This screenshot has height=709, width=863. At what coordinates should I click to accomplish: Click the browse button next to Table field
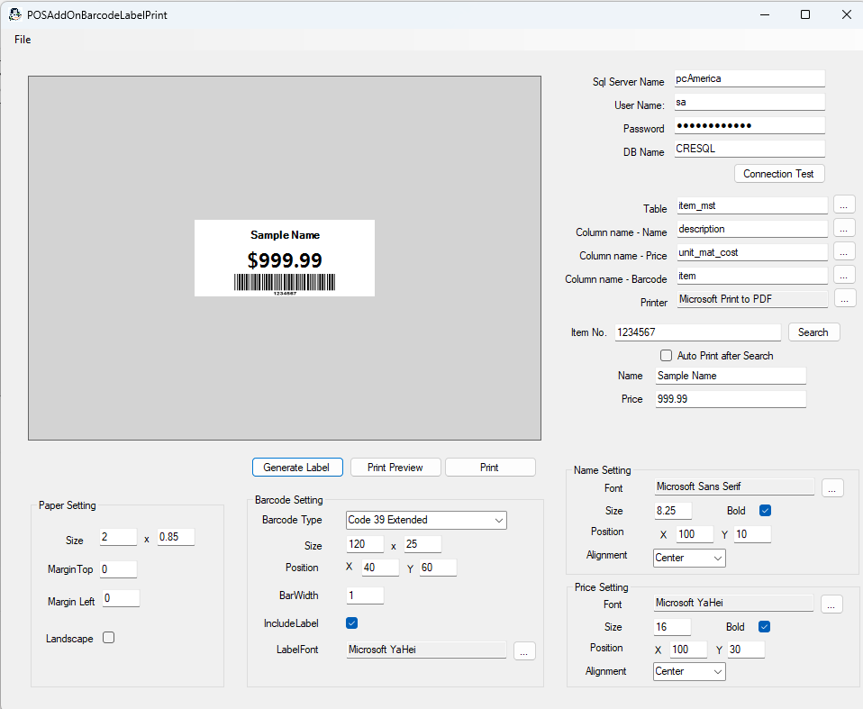(x=844, y=205)
